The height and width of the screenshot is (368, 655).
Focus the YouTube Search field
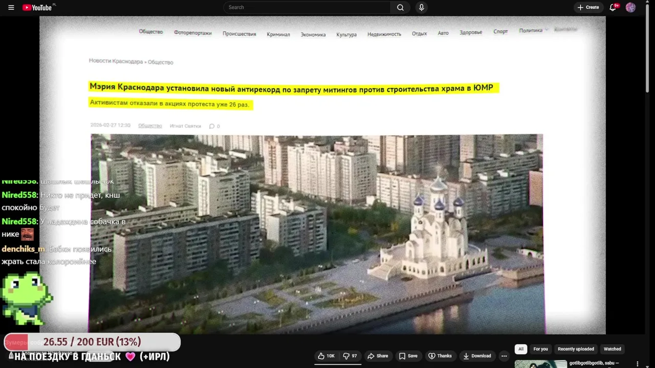tap(307, 7)
